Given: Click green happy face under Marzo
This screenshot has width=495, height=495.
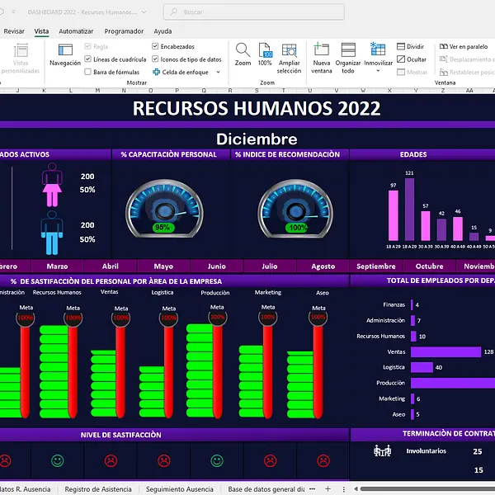Looking at the screenshot, I should tap(58, 460).
